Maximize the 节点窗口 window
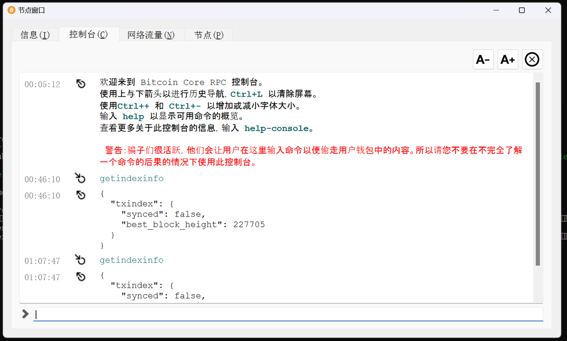Screen dimensions: 567x341 click(522, 10)
